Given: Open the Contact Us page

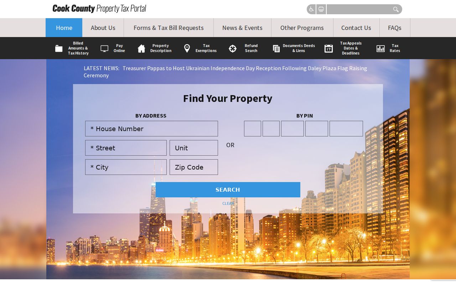Looking at the screenshot, I should [356, 28].
